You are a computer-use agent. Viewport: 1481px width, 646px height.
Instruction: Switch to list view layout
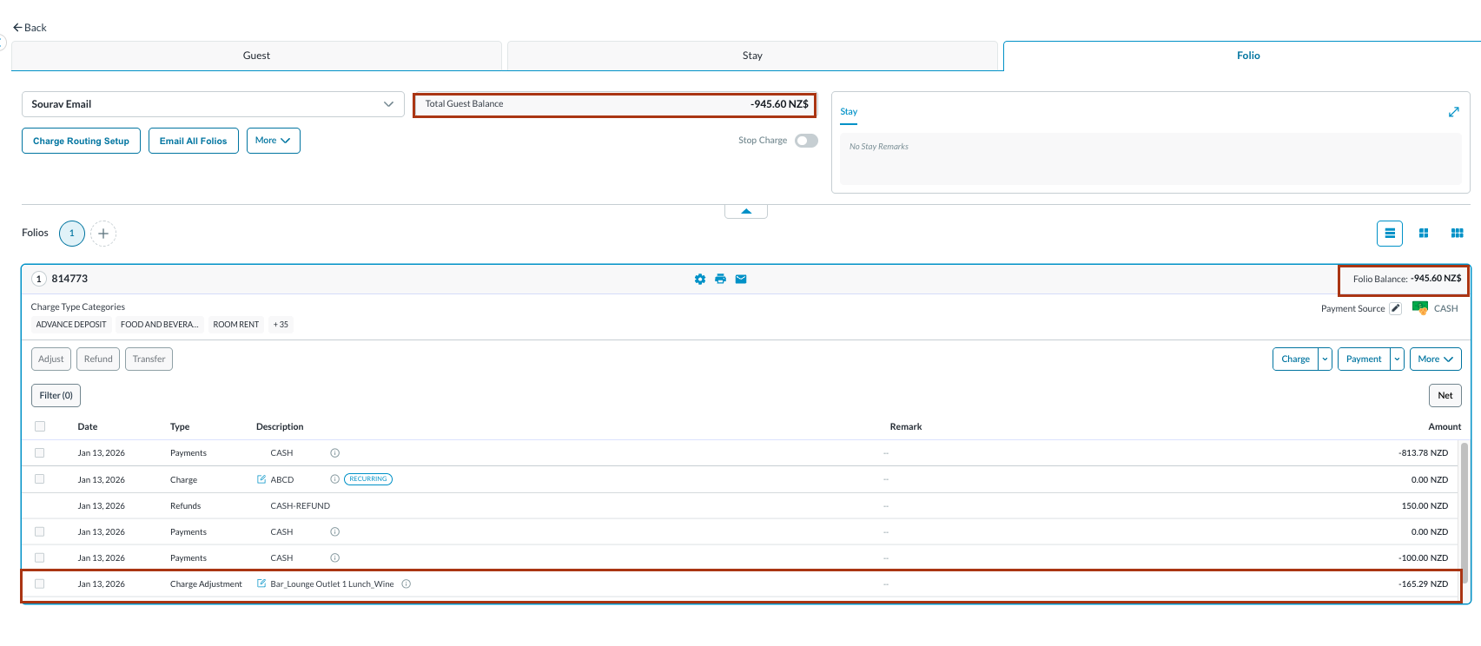click(1390, 234)
